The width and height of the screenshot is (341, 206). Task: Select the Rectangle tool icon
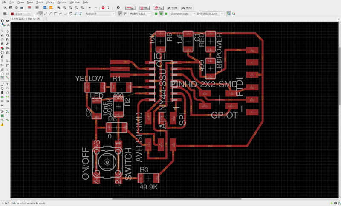pos(3,93)
